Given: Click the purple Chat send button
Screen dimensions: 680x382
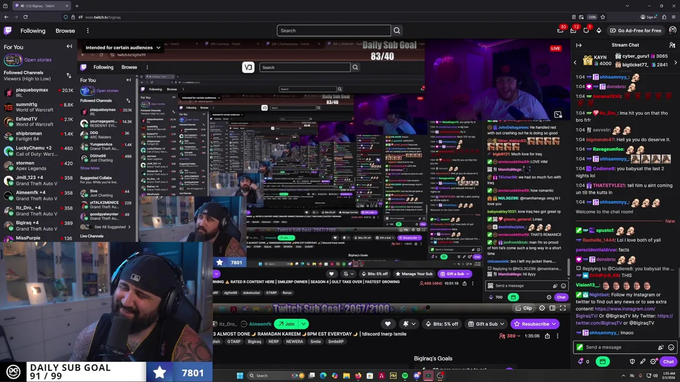Looking at the screenshot, I should tap(668, 362).
